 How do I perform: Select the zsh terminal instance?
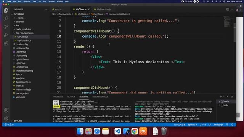(x=226, y=105)
